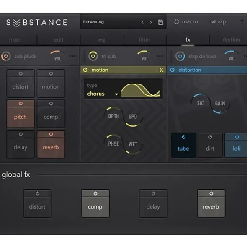Click the SAT knob

coord(201,103)
